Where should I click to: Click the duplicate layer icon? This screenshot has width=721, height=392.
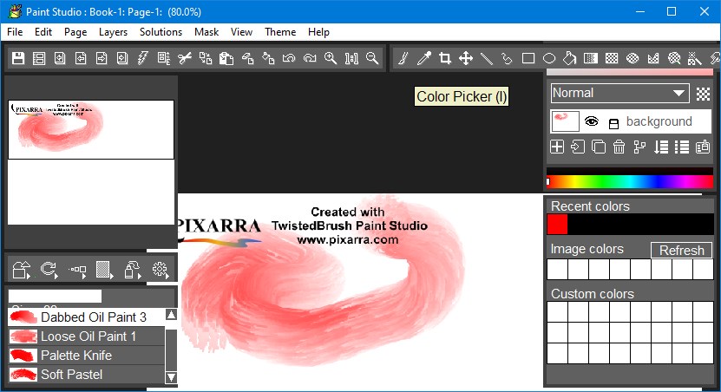coord(599,147)
